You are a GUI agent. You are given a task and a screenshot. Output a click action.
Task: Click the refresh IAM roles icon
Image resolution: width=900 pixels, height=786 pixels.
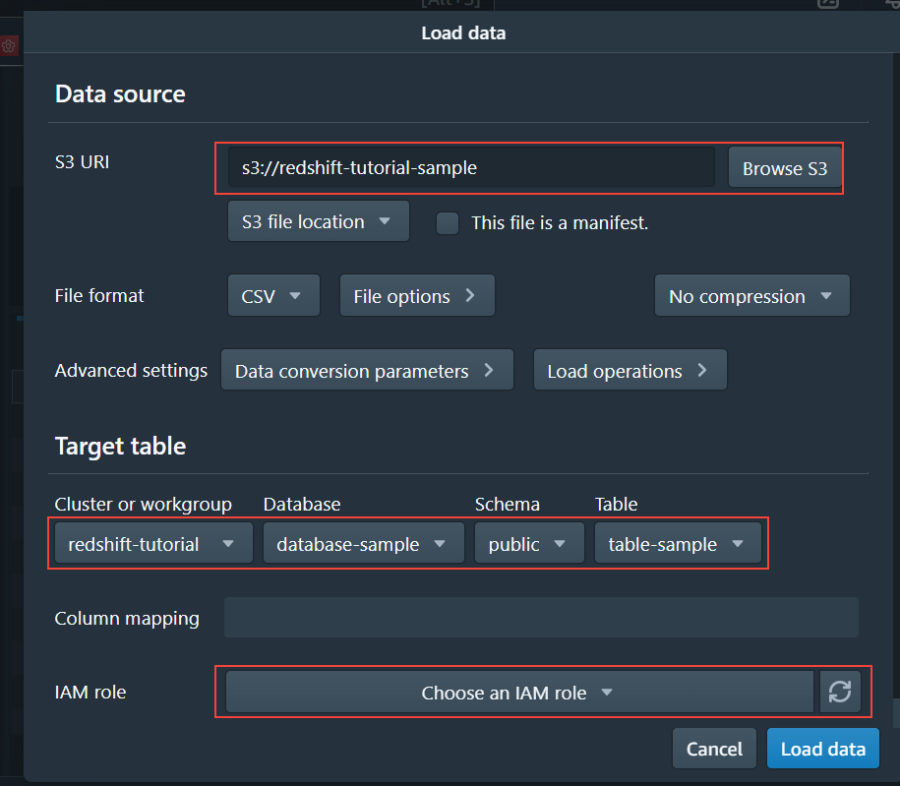pyautogui.click(x=840, y=692)
